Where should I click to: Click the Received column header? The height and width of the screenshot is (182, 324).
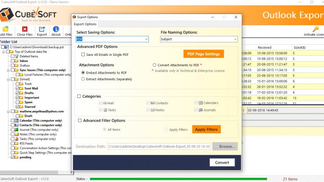[274, 48]
